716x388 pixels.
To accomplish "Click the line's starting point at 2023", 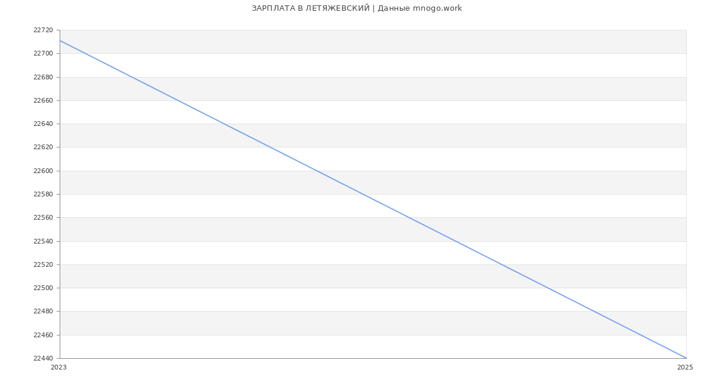I will tap(60, 41).
